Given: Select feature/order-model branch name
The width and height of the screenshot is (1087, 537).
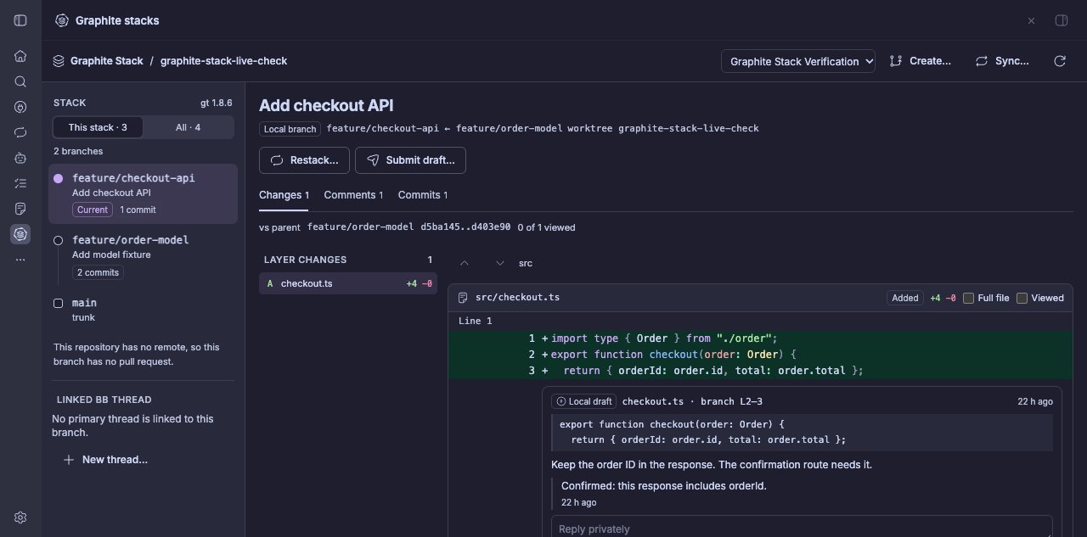Looking at the screenshot, I should [x=131, y=240].
